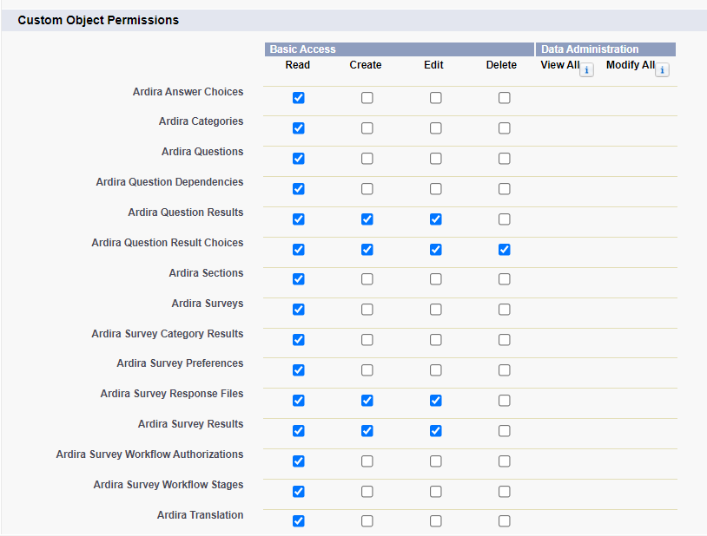
Task: Disable Delete for Ardira Question Result Choices
Action: pos(504,250)
